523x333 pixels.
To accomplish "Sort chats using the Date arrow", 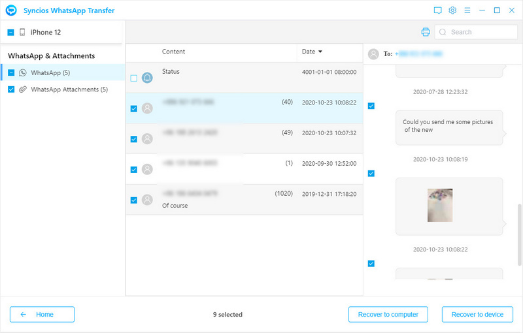I will (320, 52).
